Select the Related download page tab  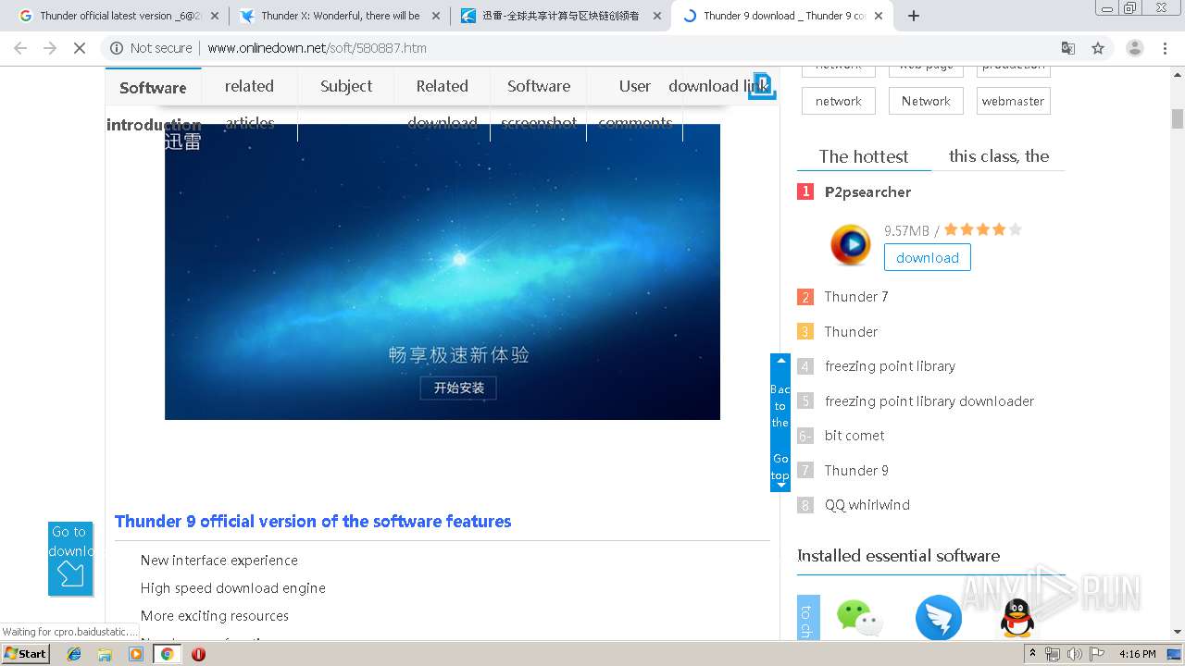click(x=443, y=105)
